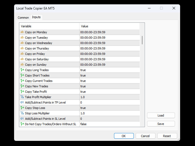Save inputs with the Save button
The image size is (195, 146).
161,124
